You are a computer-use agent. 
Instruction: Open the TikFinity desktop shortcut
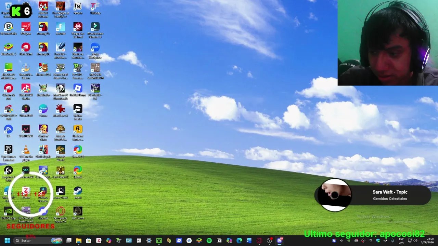95,9
